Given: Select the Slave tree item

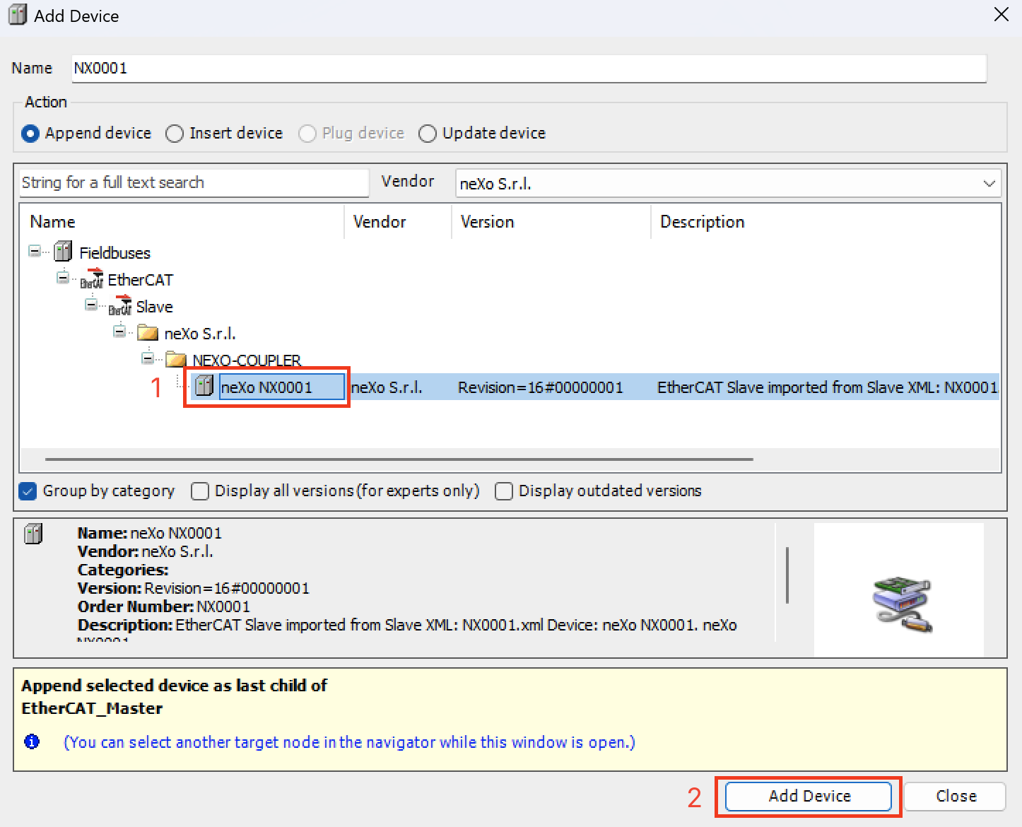Looking at the screenshot, I should click(154, 307).
